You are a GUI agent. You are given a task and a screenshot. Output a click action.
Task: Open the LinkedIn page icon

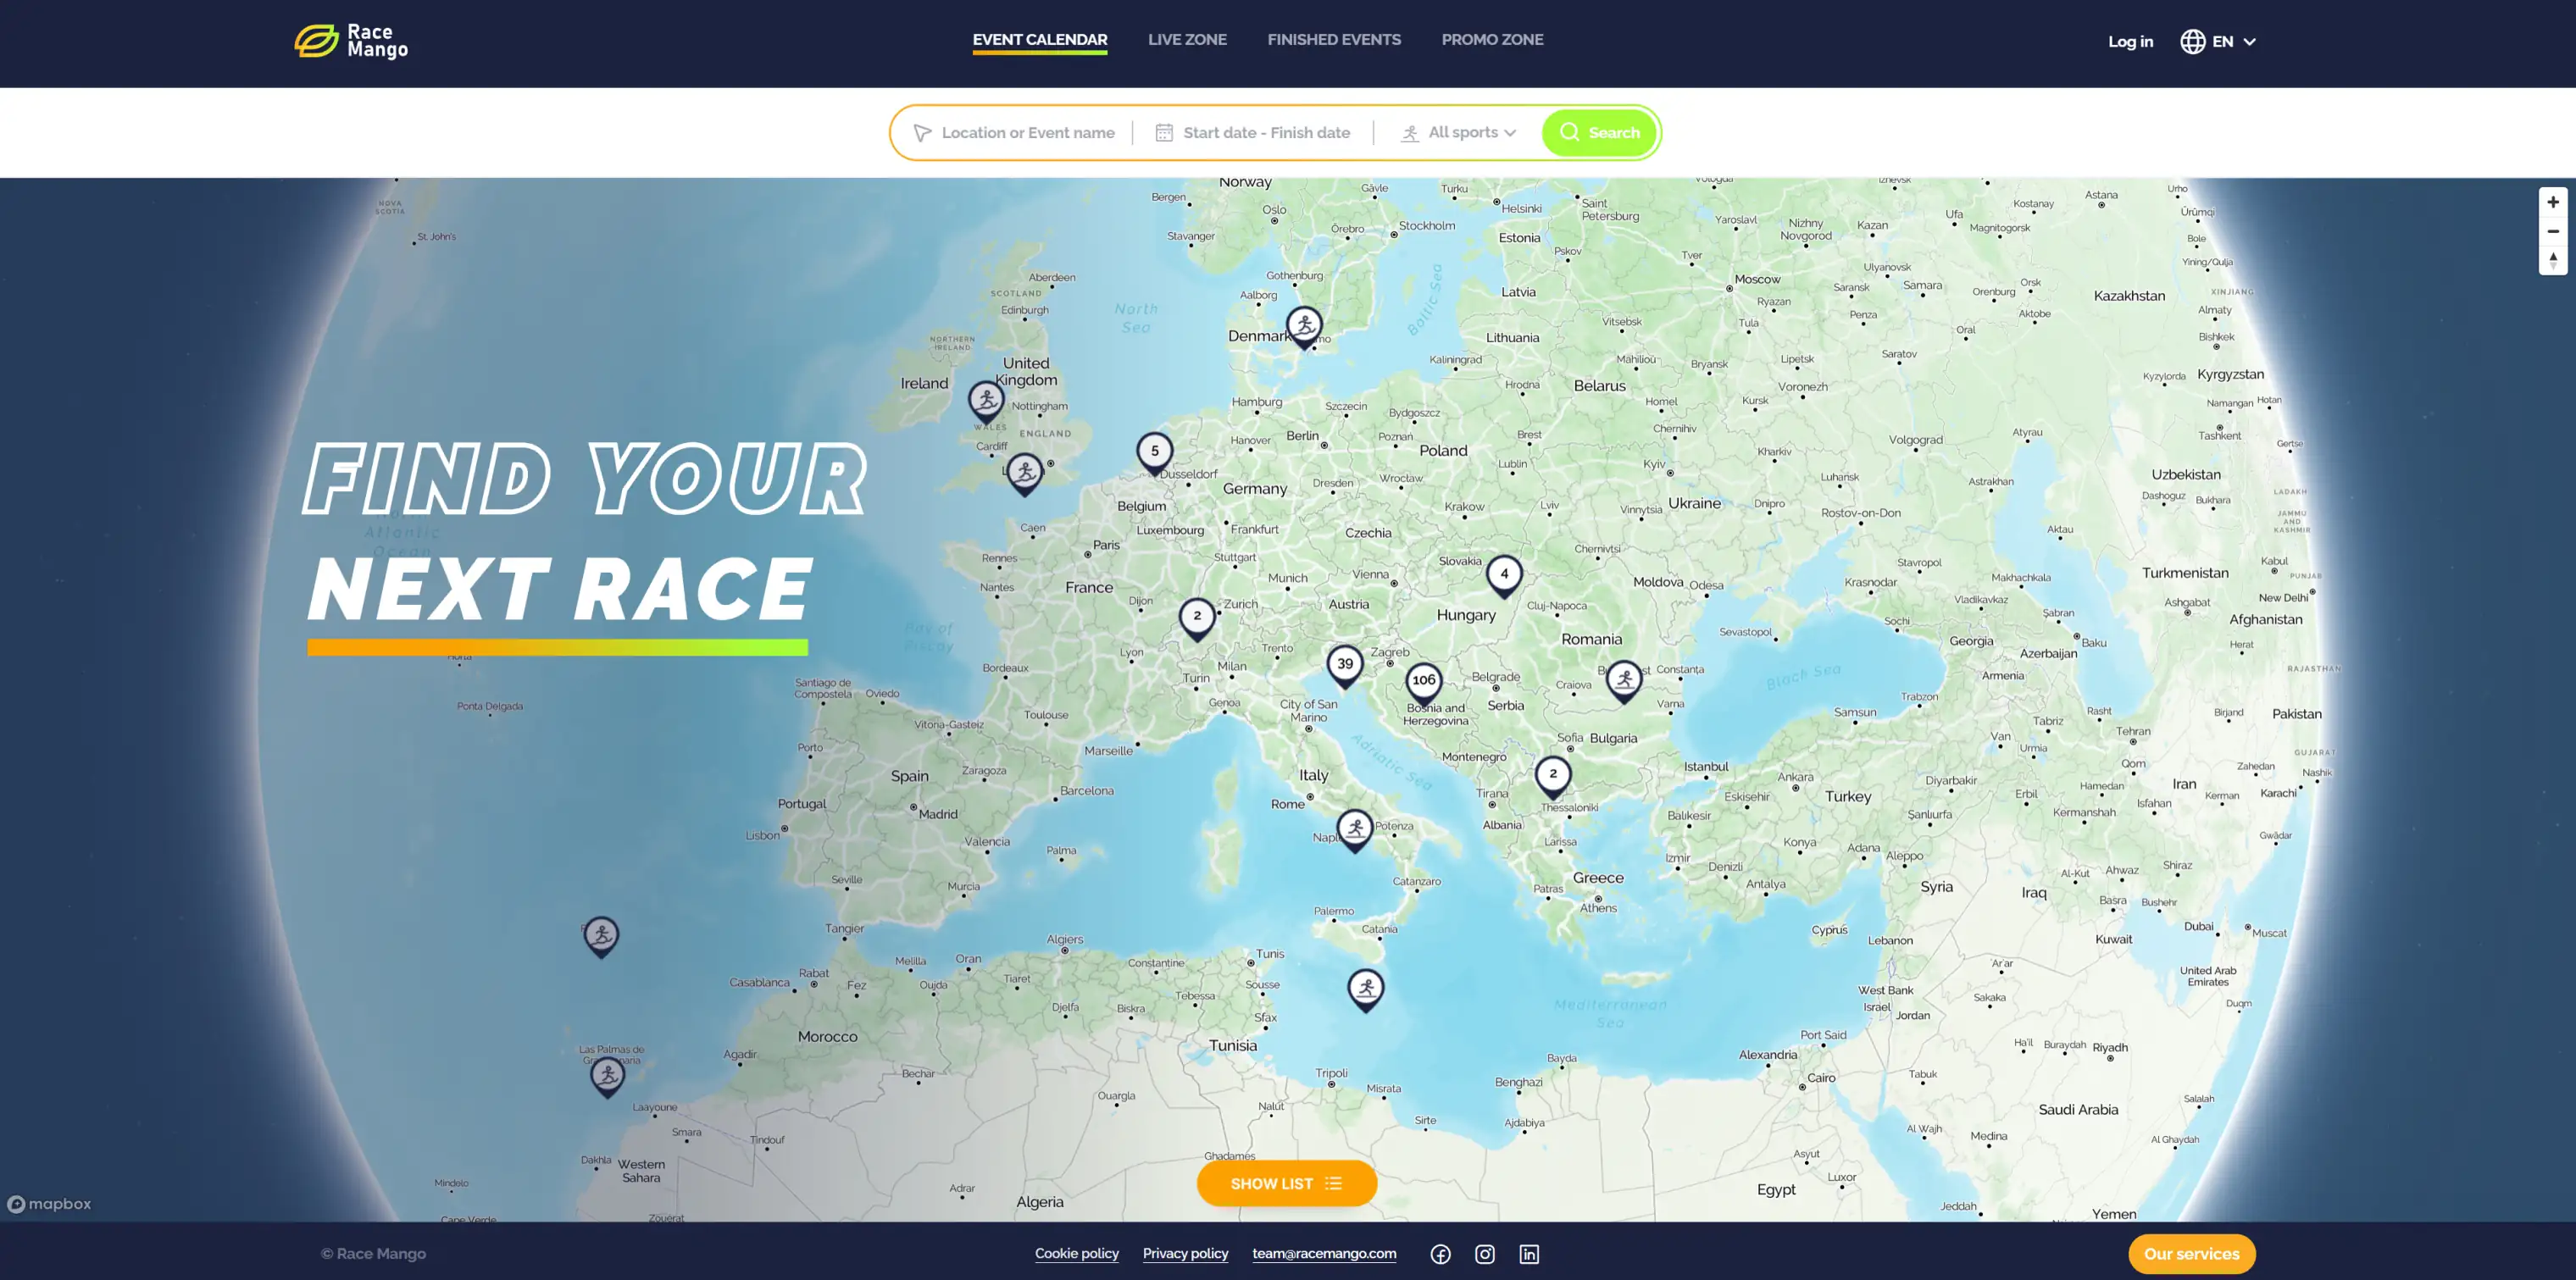(1529, 1254)
